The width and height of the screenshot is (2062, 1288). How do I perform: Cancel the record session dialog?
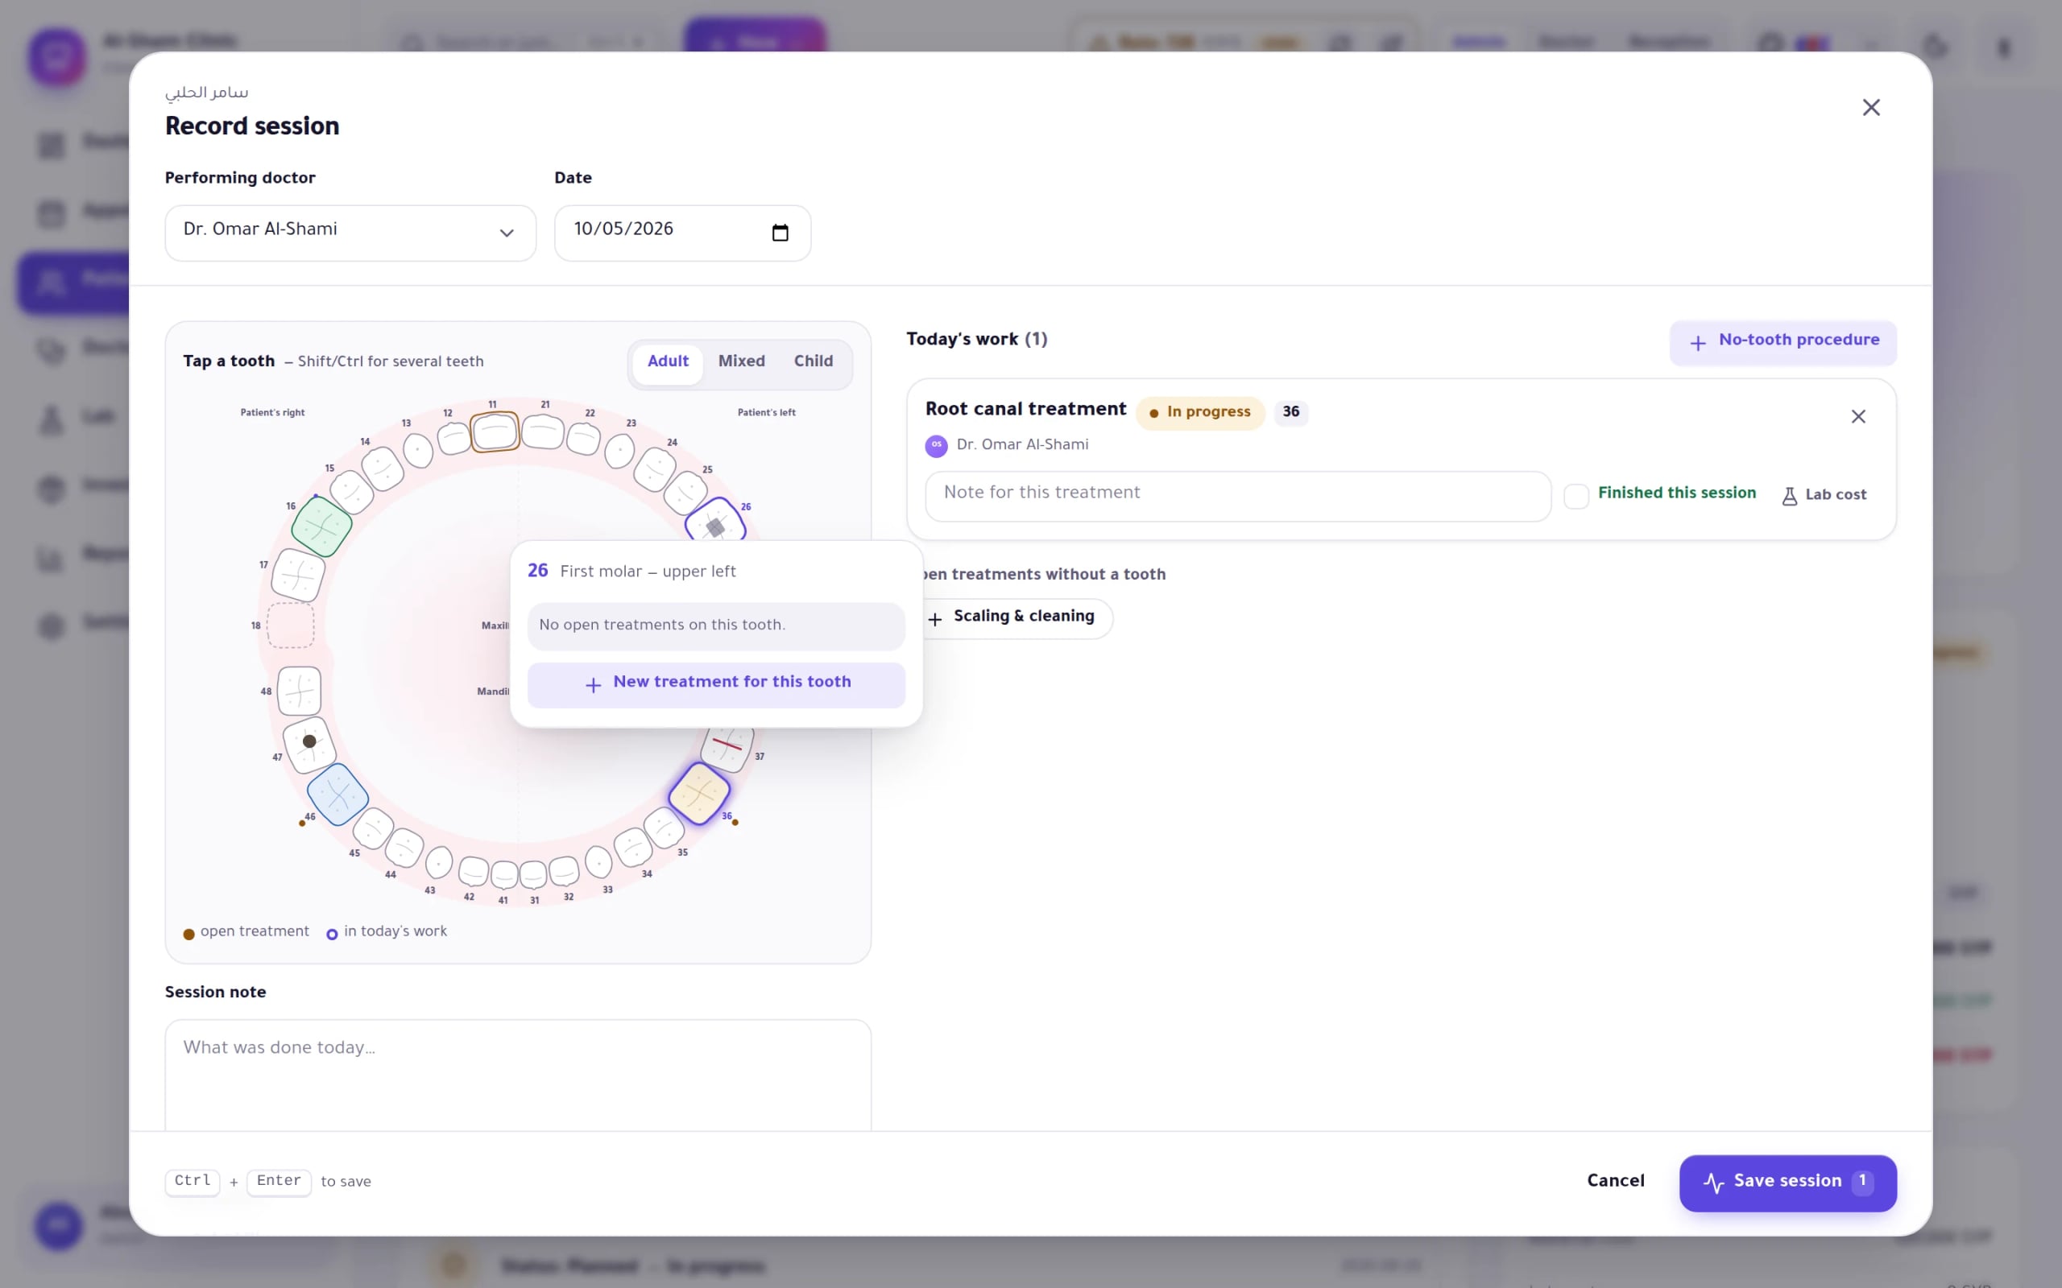(x=1615, y=1182)
